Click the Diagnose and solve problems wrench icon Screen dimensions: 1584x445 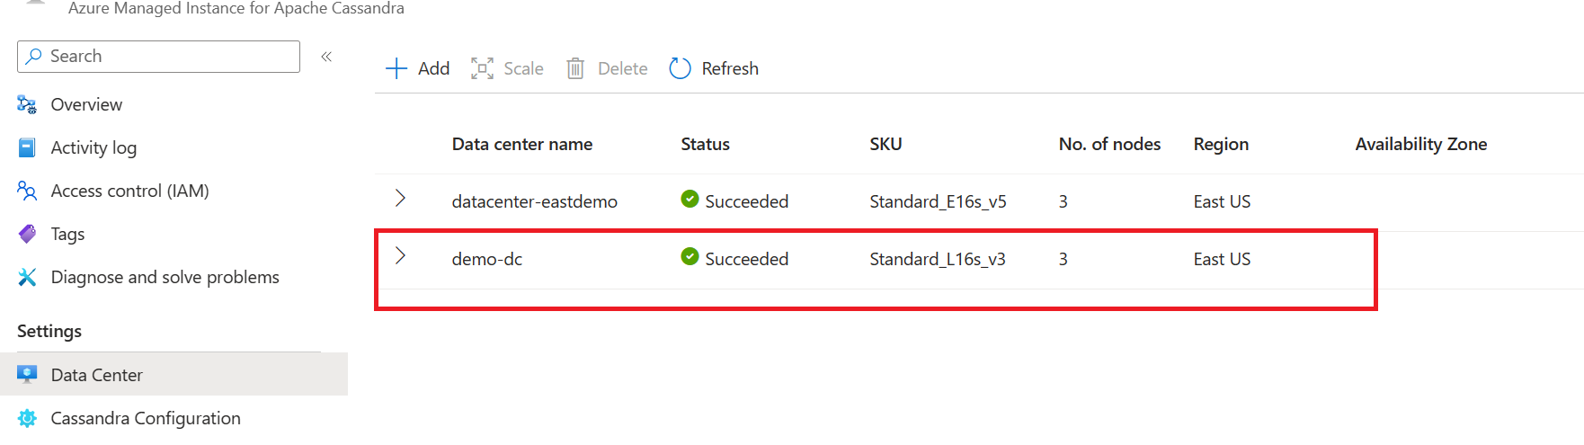pyautogui.click(x=27, y=277)
